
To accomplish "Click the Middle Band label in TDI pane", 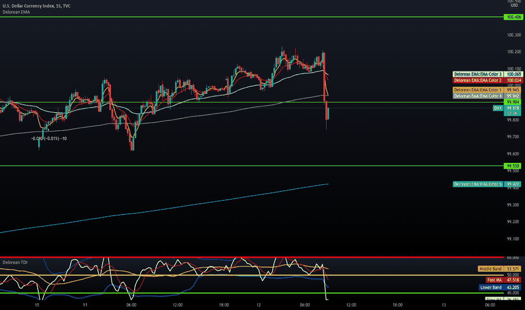I will [x=491, y=269].
